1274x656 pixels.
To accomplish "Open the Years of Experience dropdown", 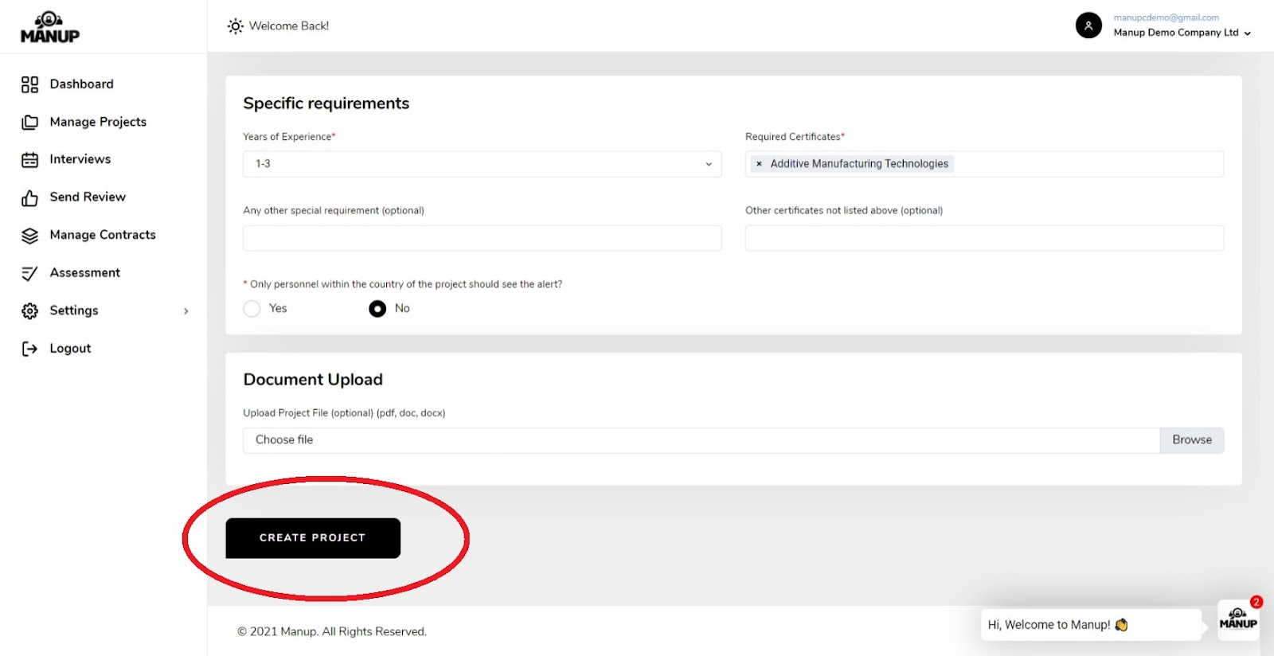I will point(482,164).
